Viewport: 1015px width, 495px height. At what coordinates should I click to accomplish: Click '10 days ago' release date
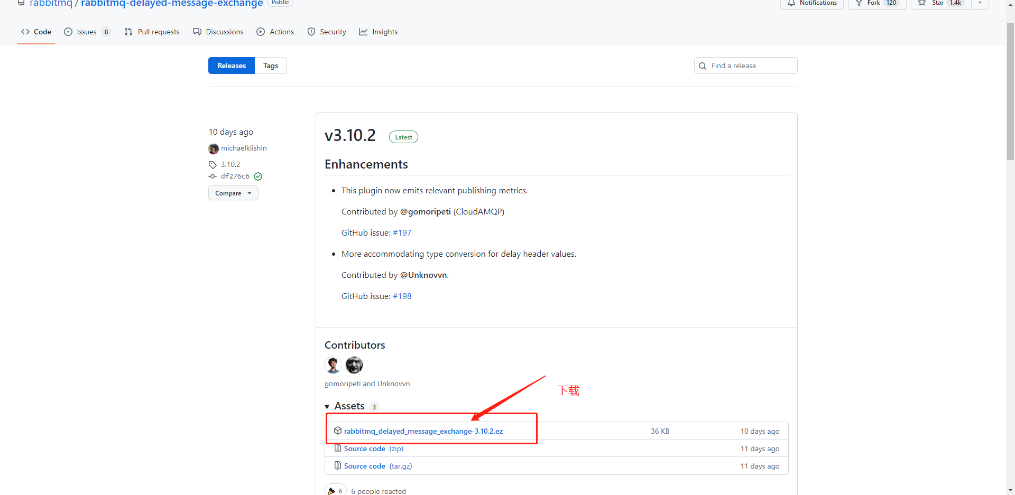[231, 132]
